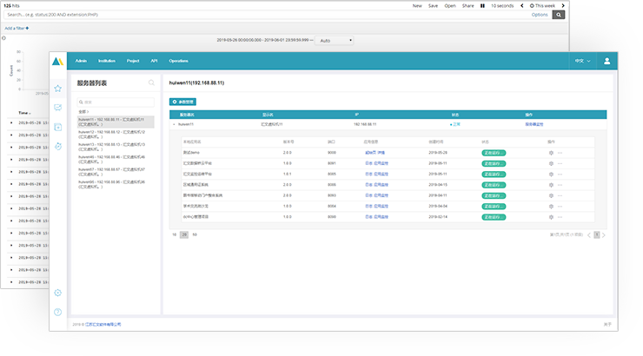Select huiwen12 in the server list

click(x=110, y=133)
